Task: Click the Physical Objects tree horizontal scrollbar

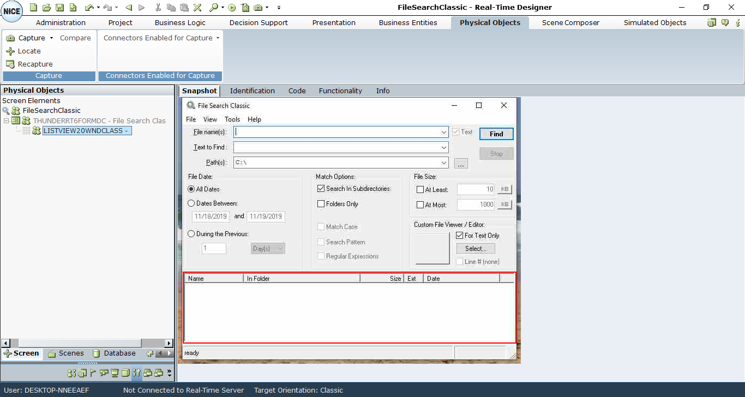Action: pyautogui.click(x=87, y=343)
